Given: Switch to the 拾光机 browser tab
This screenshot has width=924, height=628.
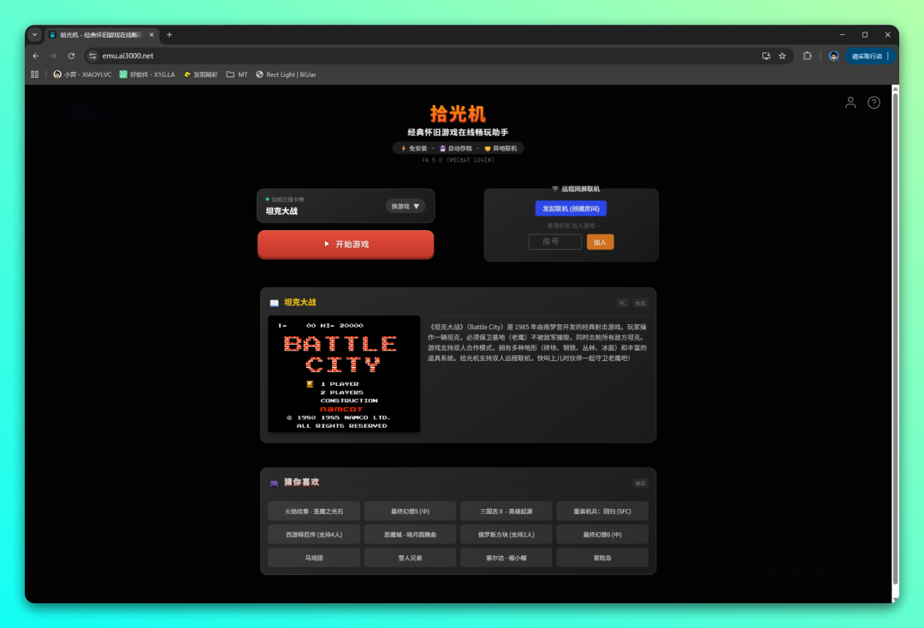Looking at the screenshot, I should 101,35.
